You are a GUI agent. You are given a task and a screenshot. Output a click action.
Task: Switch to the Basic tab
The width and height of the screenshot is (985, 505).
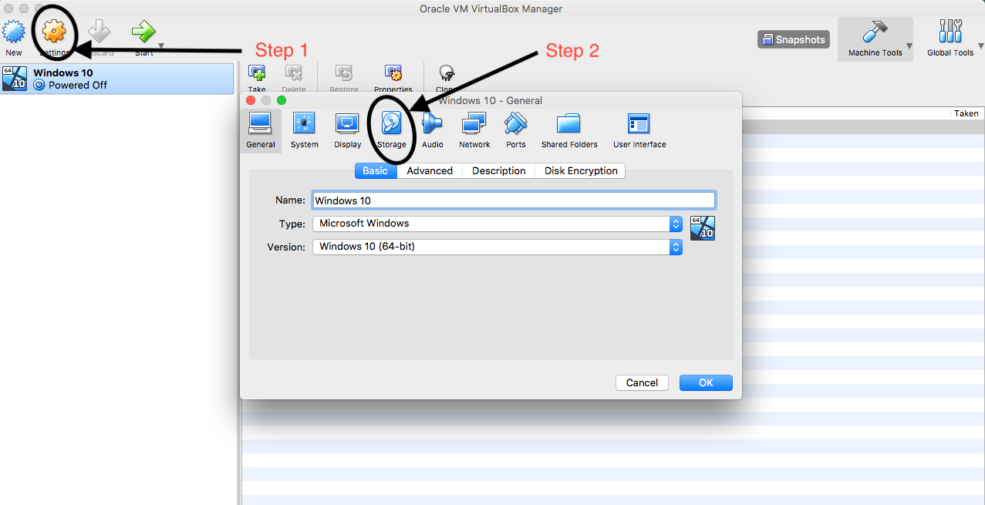point(376,170)
